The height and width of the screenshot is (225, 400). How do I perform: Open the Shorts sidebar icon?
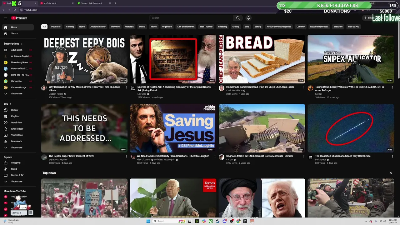[x=6, y=33]
